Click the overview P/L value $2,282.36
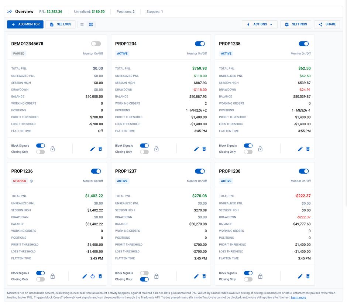This screenshot has height=306, width=347. pos(54,11)
